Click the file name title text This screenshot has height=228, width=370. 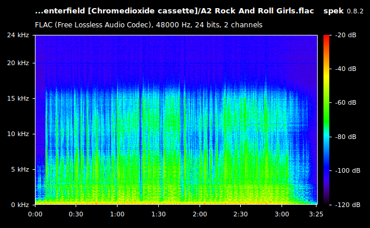point(175,11)
